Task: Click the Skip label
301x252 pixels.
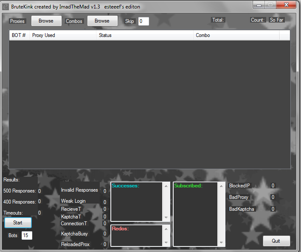Action: click(x=129, y=21)
